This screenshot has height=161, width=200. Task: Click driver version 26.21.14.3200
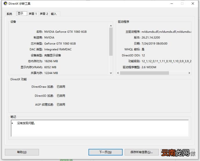151,37
